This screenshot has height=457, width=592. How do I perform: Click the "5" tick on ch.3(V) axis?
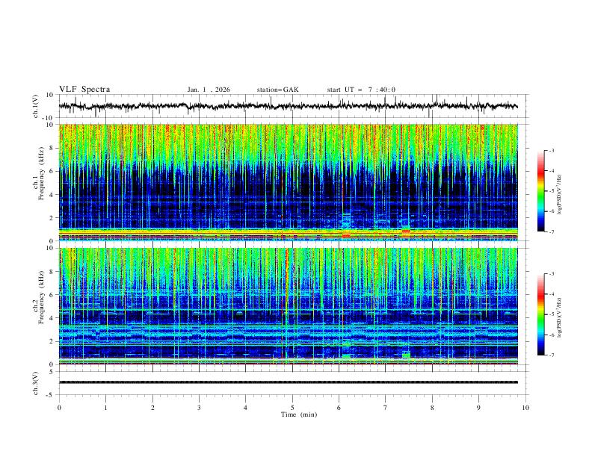(x=52, y=371)
